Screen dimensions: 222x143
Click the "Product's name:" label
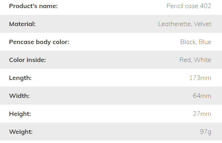(x=33, y=6)
